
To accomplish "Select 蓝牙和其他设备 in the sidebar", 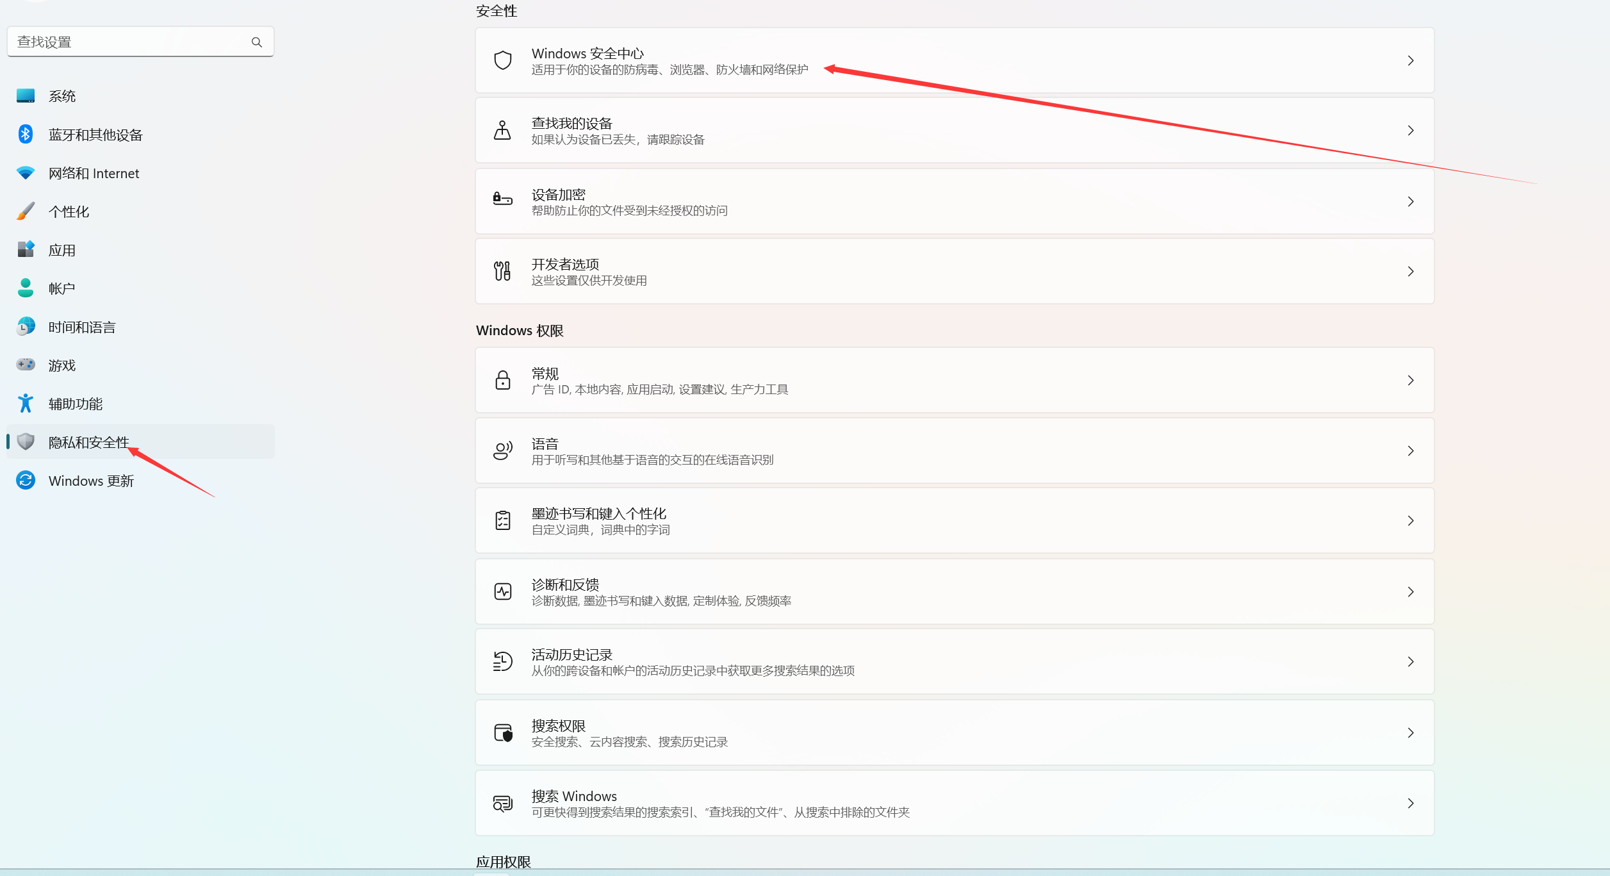I will click(140, 135).
